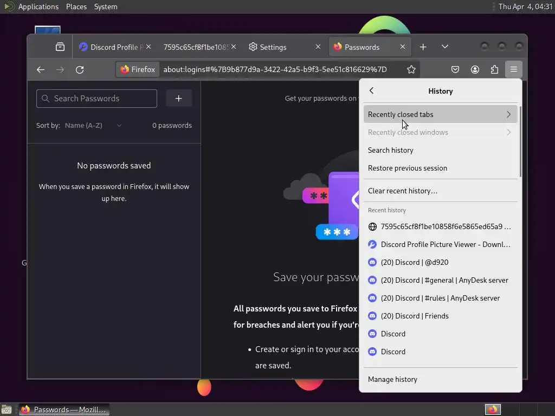Click the Firefox workspace icon in the bottom panel
This screenshot has width=555, height=416.
point(493,409)
